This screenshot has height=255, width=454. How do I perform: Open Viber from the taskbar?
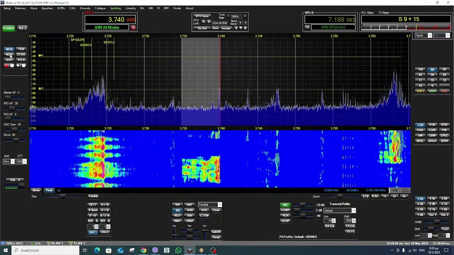tap(155, 250)
